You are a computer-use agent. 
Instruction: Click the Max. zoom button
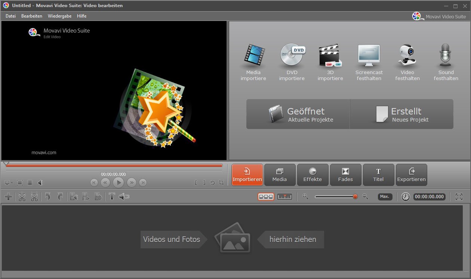385,197
